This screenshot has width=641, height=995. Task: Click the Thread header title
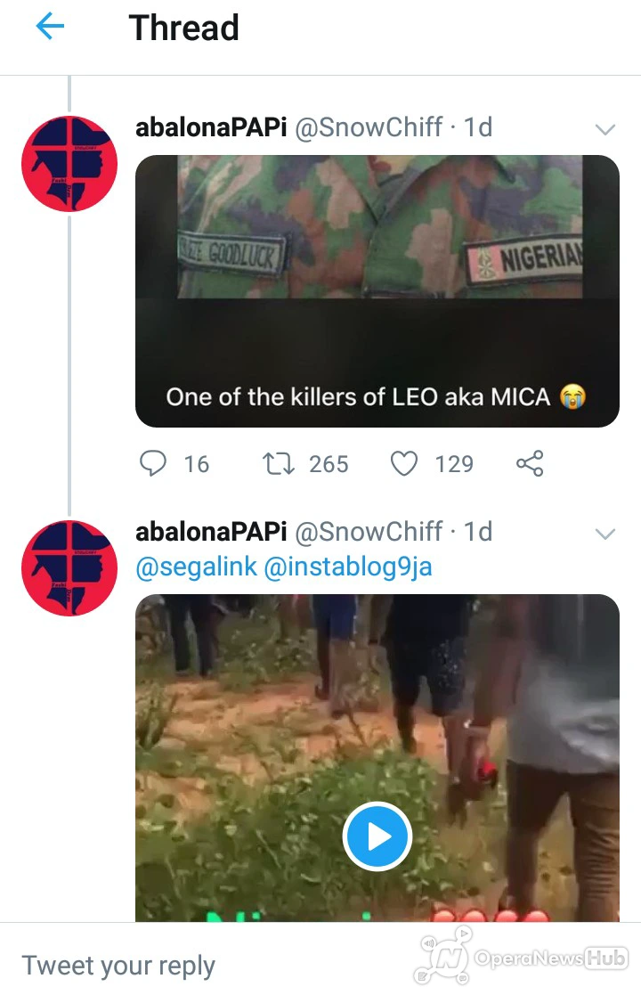coord(184,28)
